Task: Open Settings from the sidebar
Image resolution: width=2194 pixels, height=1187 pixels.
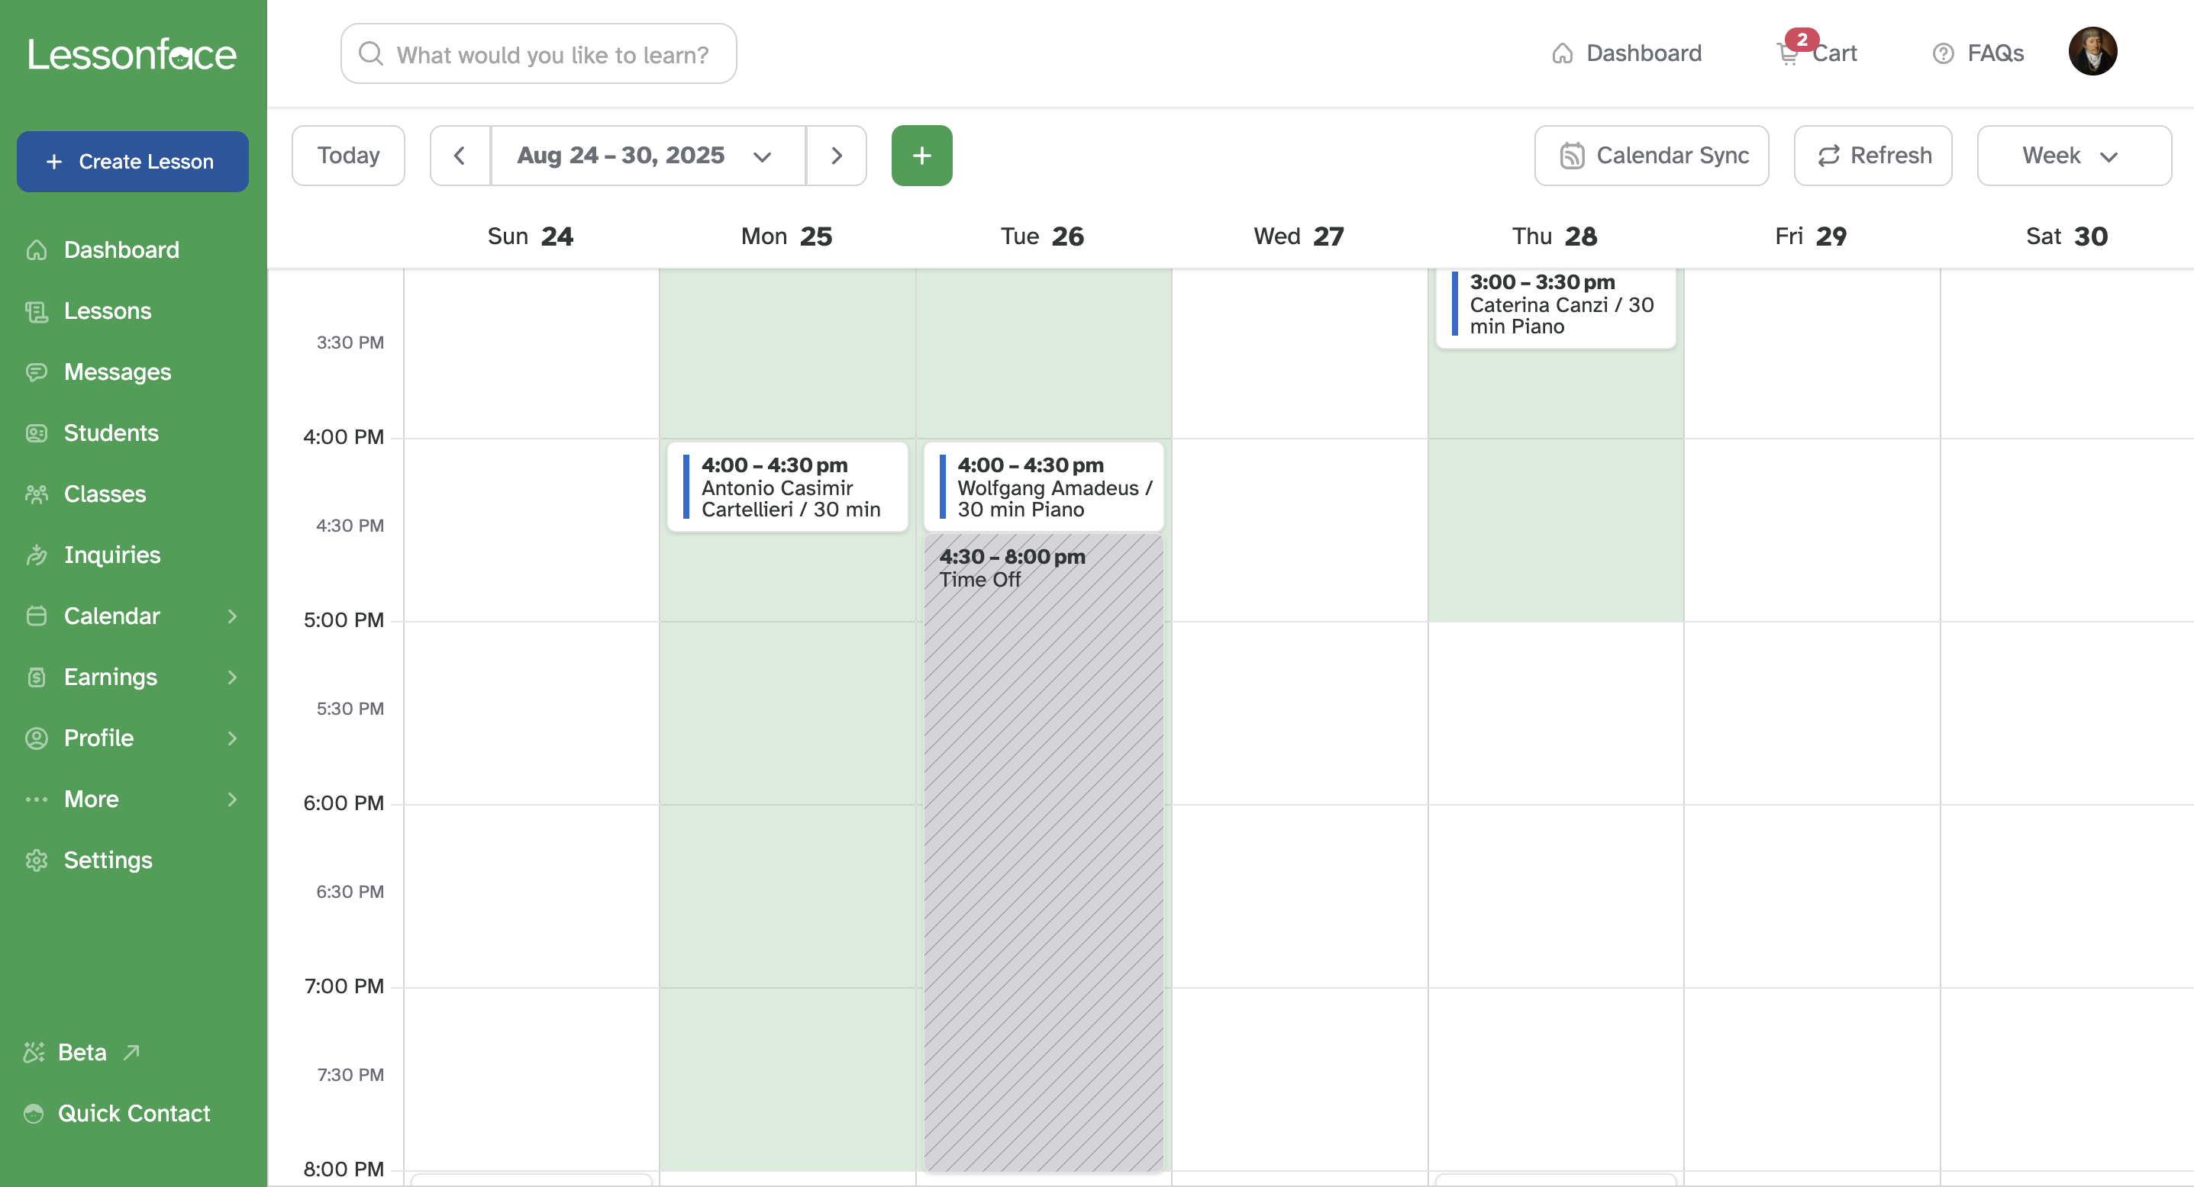Action: click(x=108, y=860)
